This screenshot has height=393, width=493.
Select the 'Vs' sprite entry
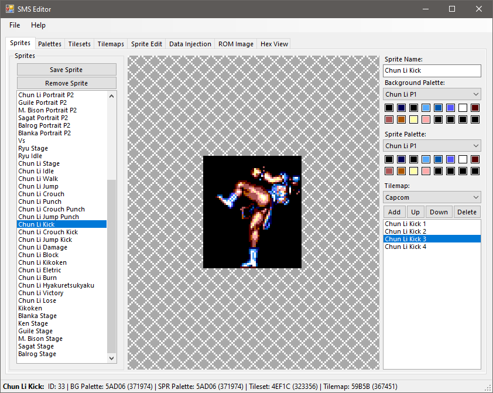point(62,141)
